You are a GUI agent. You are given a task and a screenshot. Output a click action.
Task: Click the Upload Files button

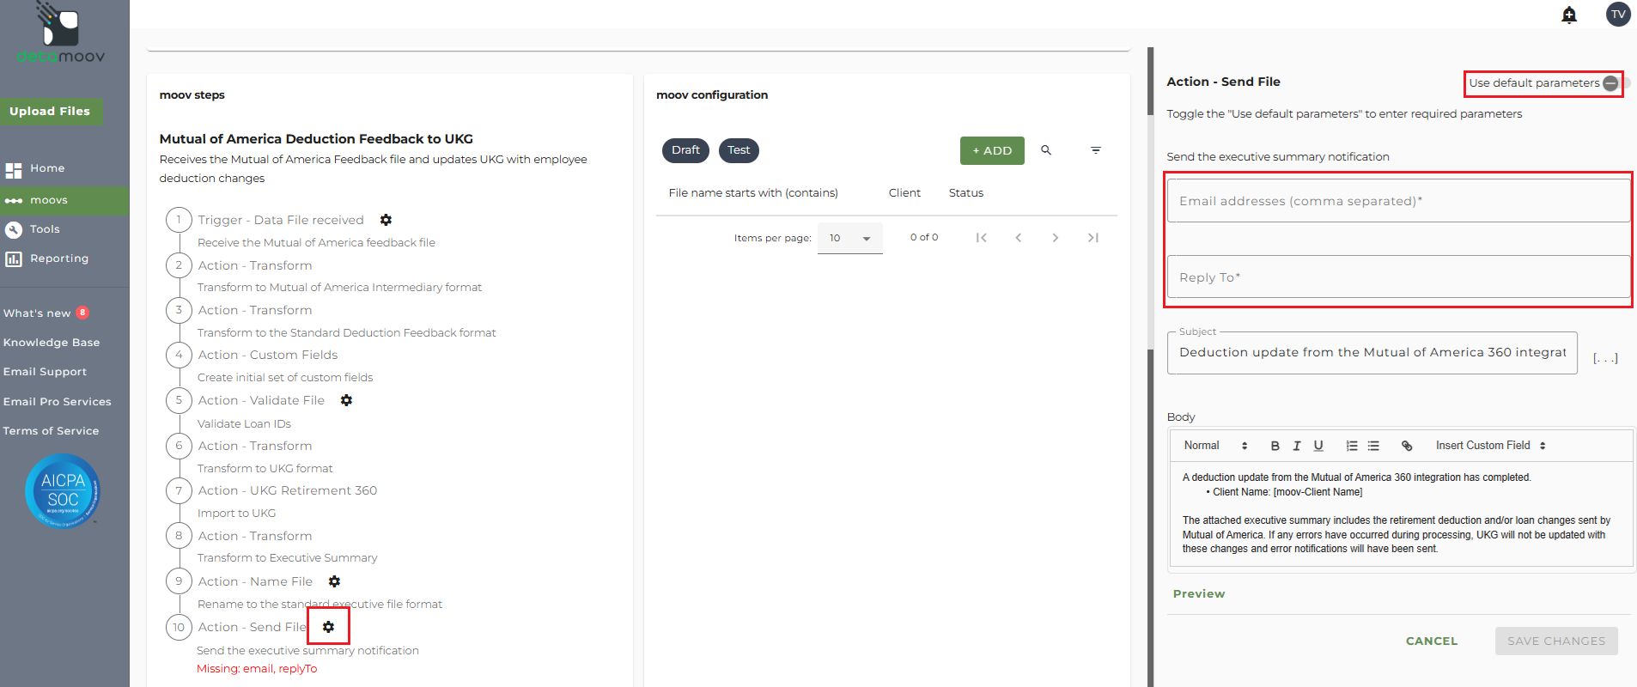pos(51,111)
